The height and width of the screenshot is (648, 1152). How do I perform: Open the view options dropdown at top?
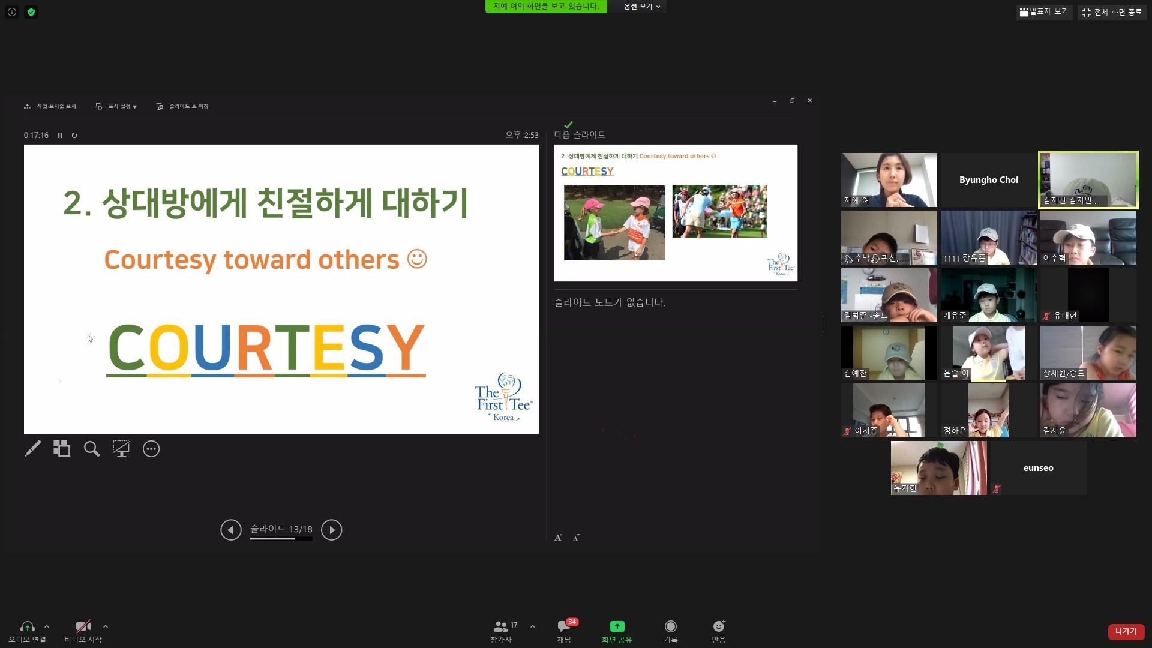pos(641,7)
